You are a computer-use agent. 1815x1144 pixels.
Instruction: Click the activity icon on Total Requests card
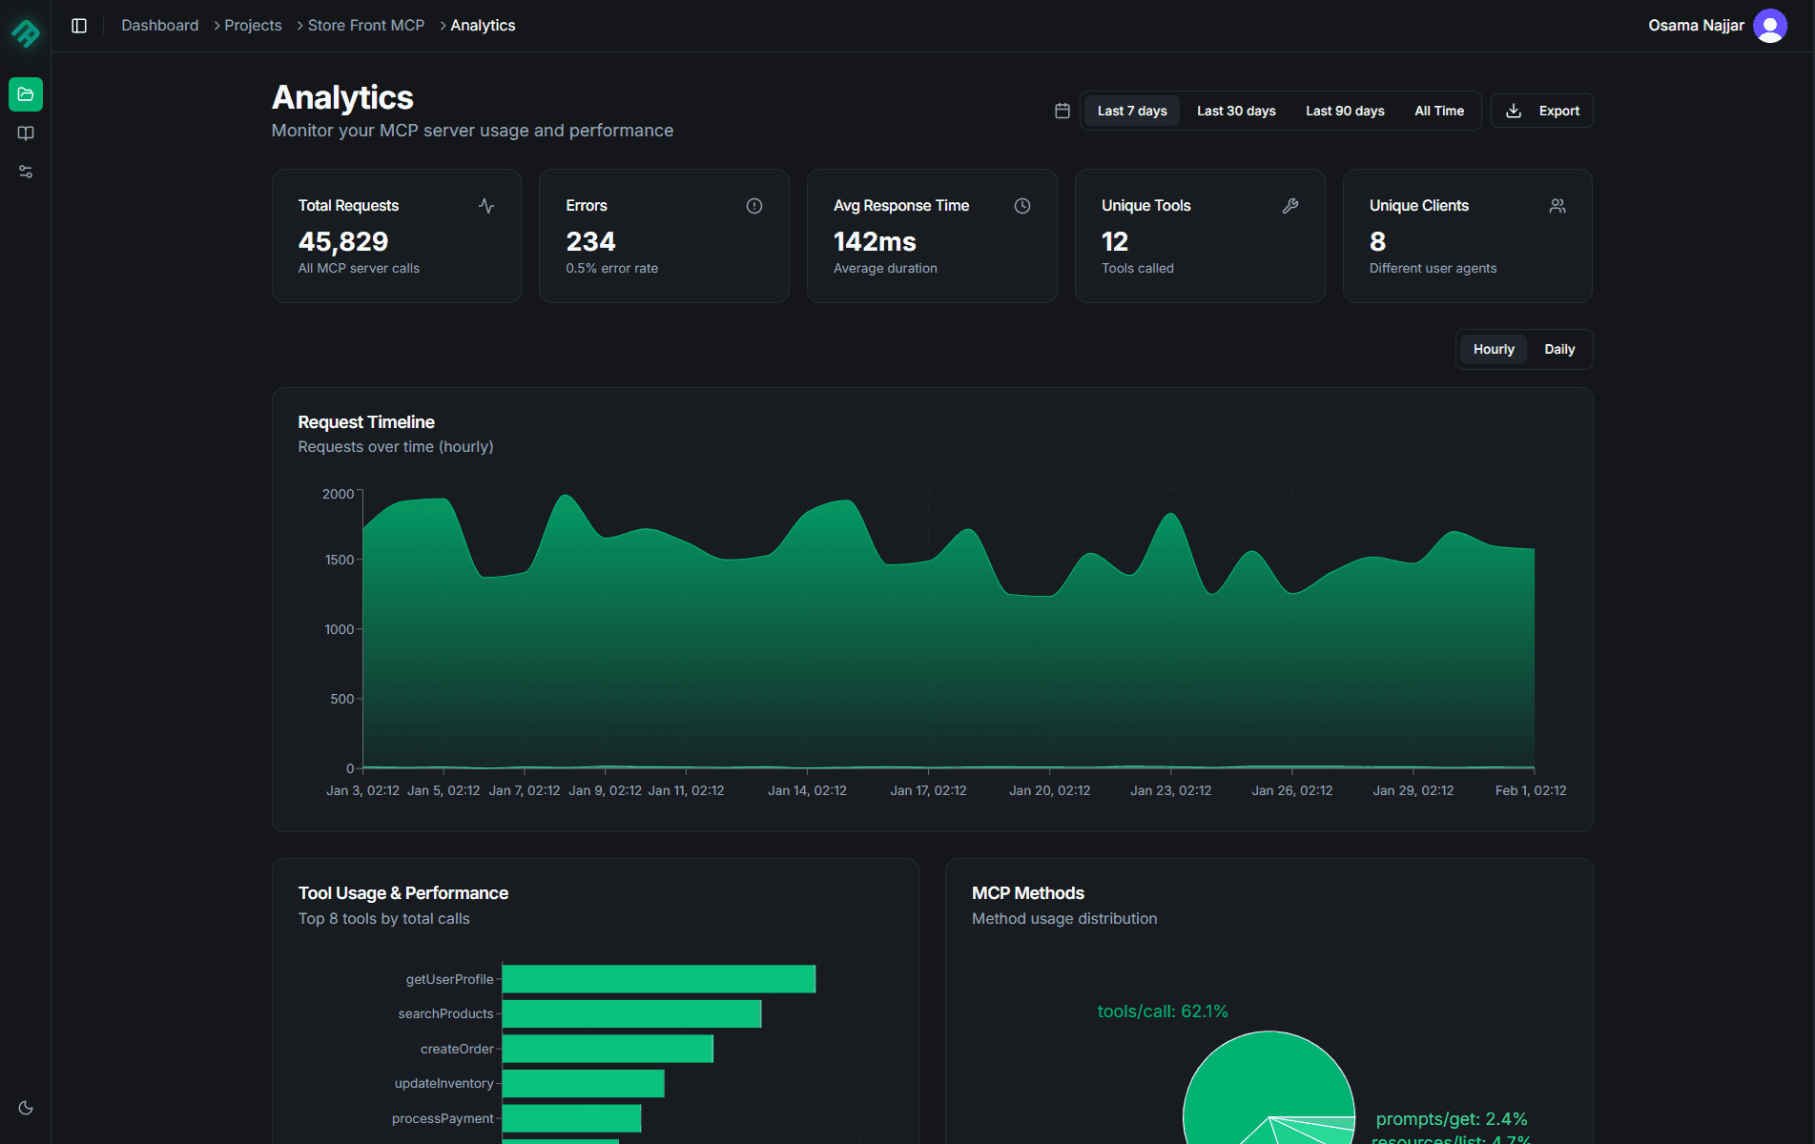coord(486,205)
